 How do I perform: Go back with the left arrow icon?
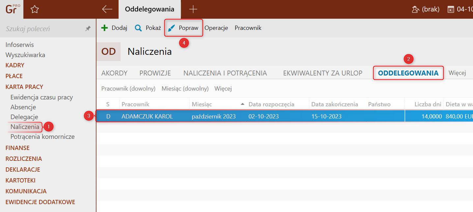pyautogui.click(x=107, y=9)
